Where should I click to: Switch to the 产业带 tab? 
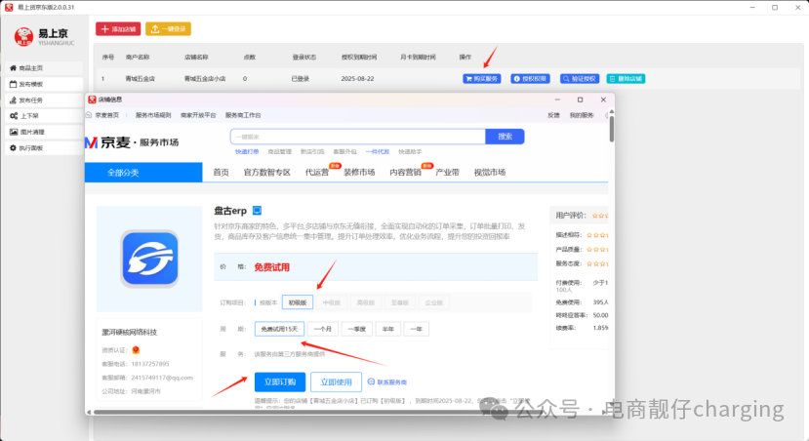pyautogui.click(x=447, y=173)
